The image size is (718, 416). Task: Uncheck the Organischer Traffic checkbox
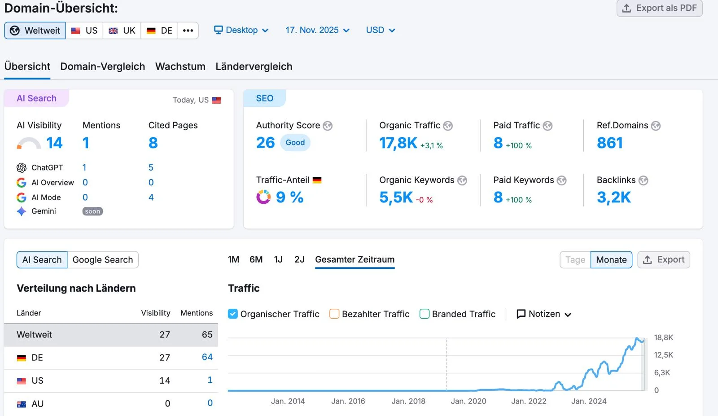point(233,314)
